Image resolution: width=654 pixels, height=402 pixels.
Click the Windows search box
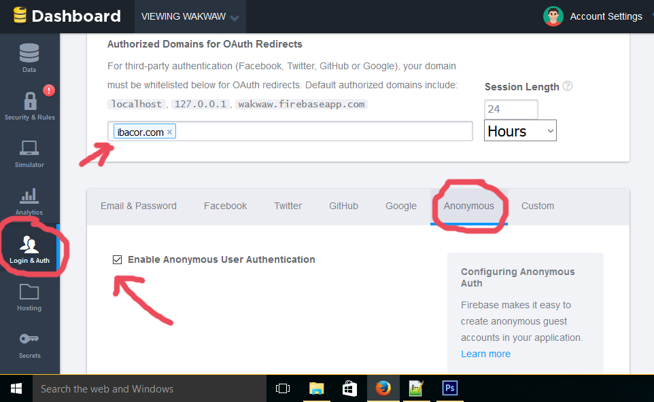point(150,388)
